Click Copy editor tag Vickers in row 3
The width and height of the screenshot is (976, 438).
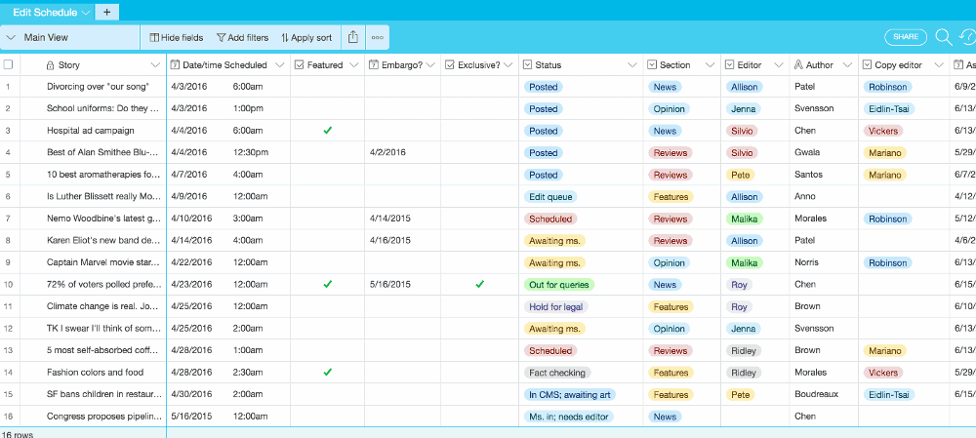click(x=882, y=131)
